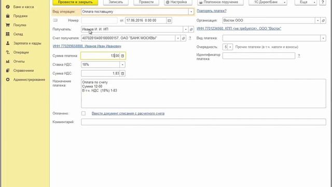Expand the Вид платежа dropdown arrow
This screenshot has height=187, width=332.
click(x=323, y=38)
